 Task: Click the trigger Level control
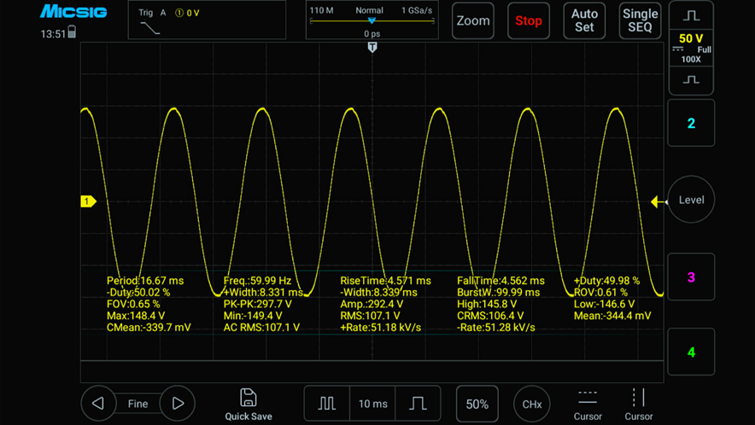pyautogui.click(x=691, y=200)
